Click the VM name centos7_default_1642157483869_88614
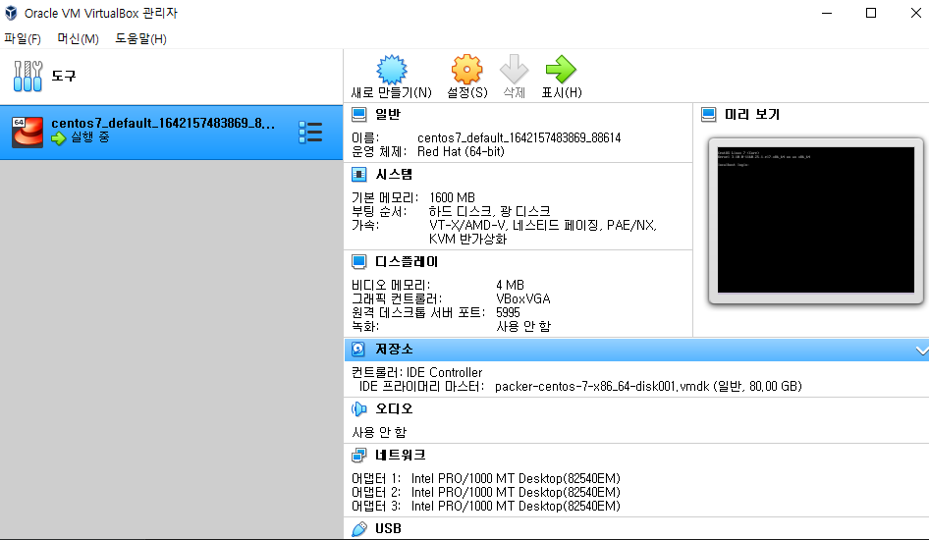The image size is (929, 540). click(x=519, y=138)
